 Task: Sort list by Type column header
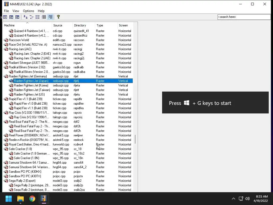click(x=106, y=25)
